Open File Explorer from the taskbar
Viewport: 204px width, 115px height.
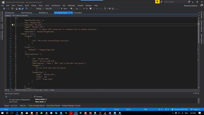(x=22, y=113)
